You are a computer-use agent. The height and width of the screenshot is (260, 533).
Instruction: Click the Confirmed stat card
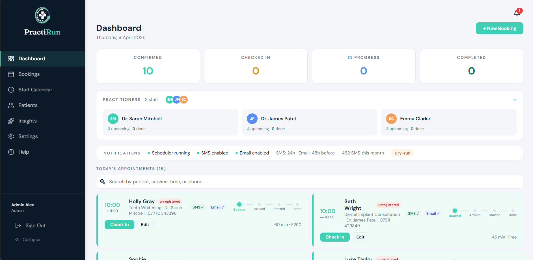click(148, 66)
